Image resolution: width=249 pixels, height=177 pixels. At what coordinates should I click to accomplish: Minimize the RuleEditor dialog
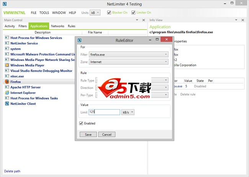tap(150, 40)
